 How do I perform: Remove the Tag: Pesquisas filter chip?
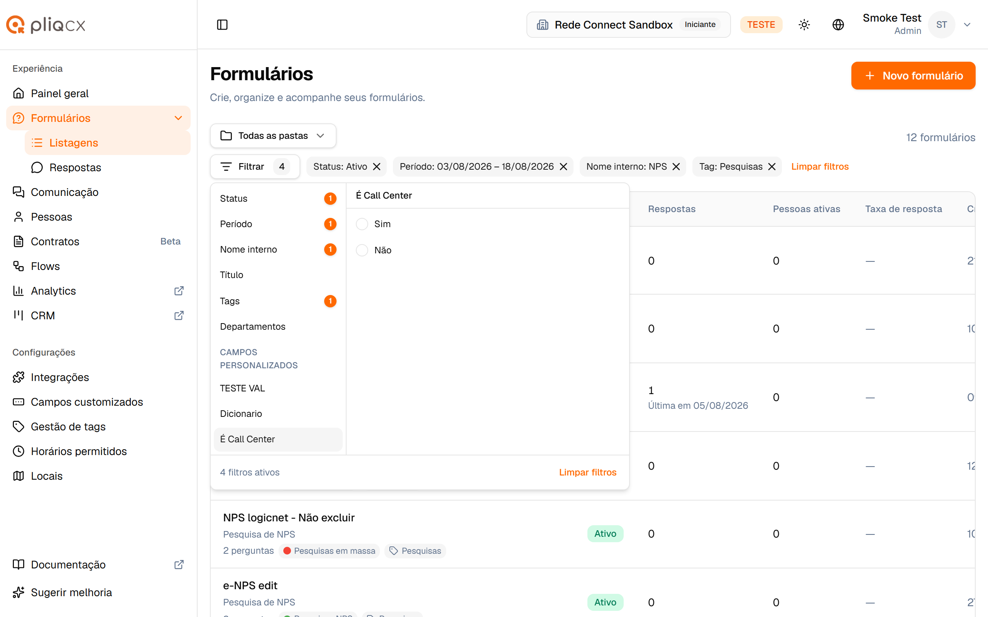[x=771, y=167]
